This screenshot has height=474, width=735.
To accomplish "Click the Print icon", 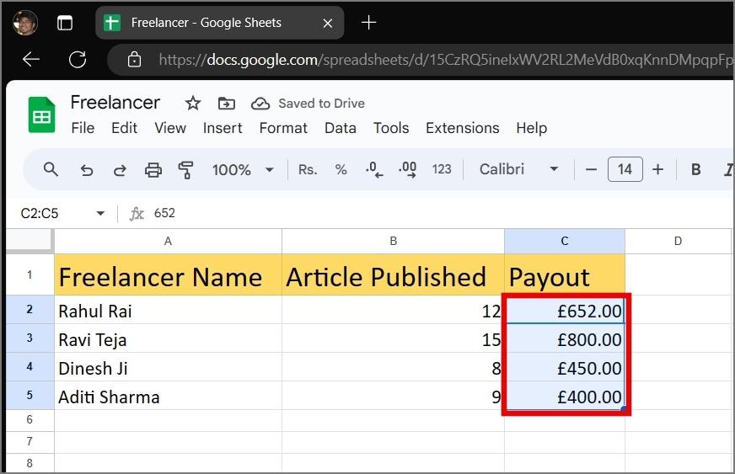I will pyautogui.click(x=153, y=170).
